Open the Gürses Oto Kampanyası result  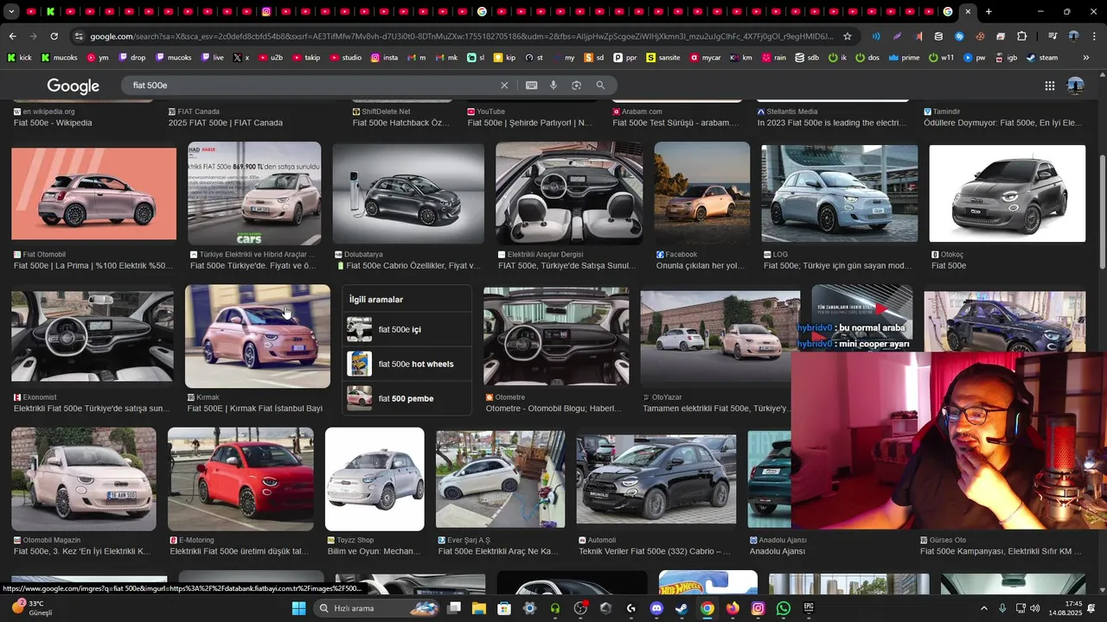click(x=1001, y=551)
